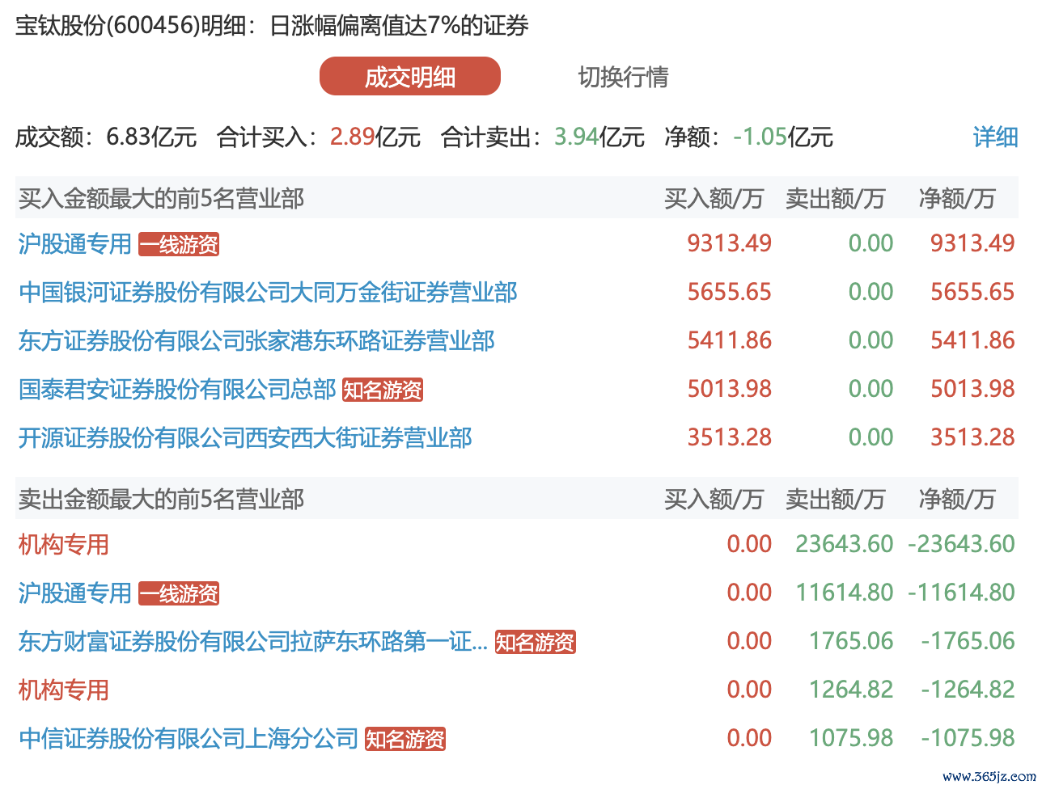Viewport: 1042px width, 789px height.
Task: Open 机构专用 row with 1264.82 sell
Action: (64, 690)
